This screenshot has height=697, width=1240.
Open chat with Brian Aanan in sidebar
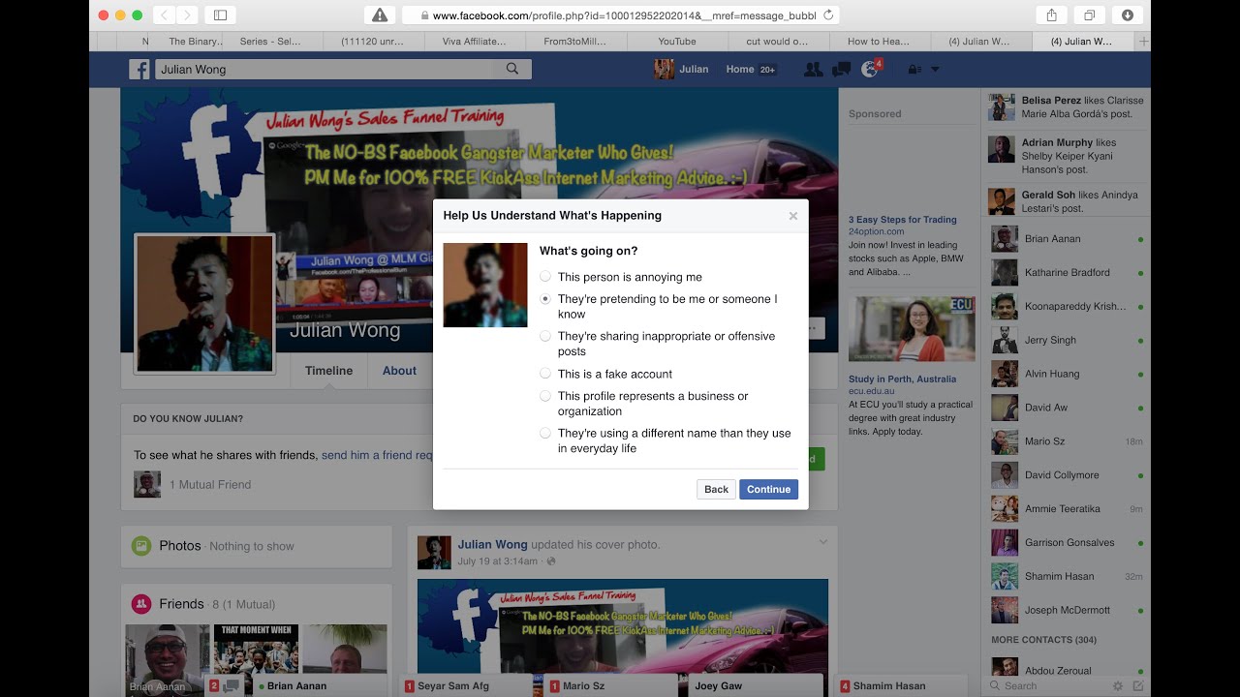1066,239
